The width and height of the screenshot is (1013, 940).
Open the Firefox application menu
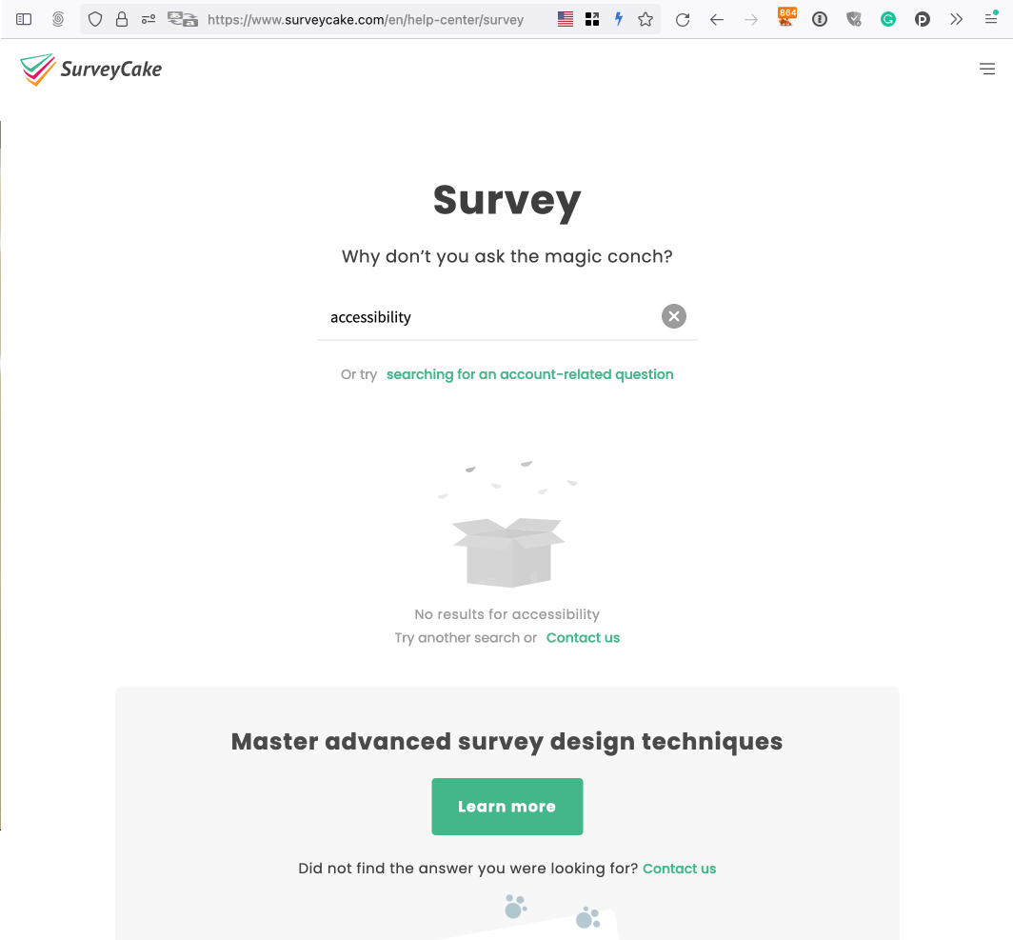[x=990, y=19]
